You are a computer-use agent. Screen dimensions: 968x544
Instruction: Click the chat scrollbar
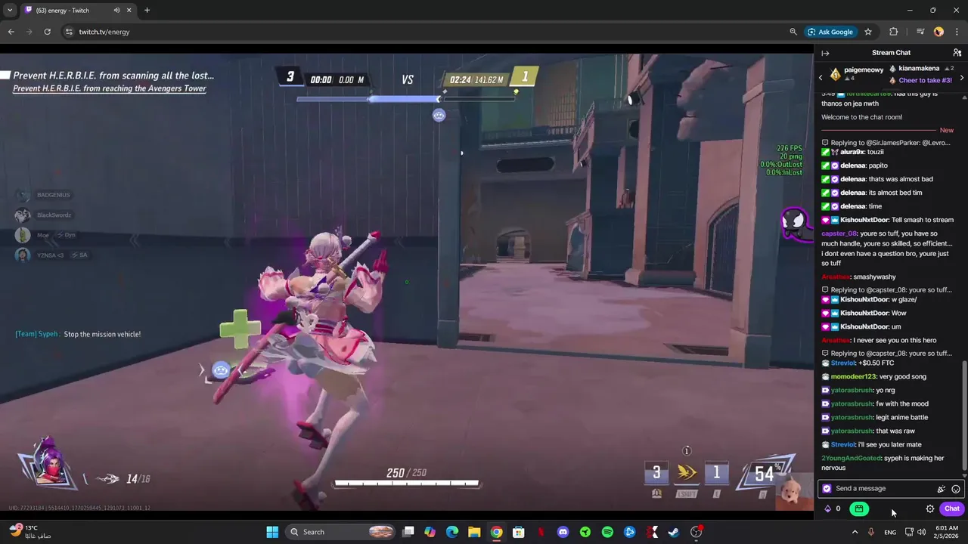point(963,416)
